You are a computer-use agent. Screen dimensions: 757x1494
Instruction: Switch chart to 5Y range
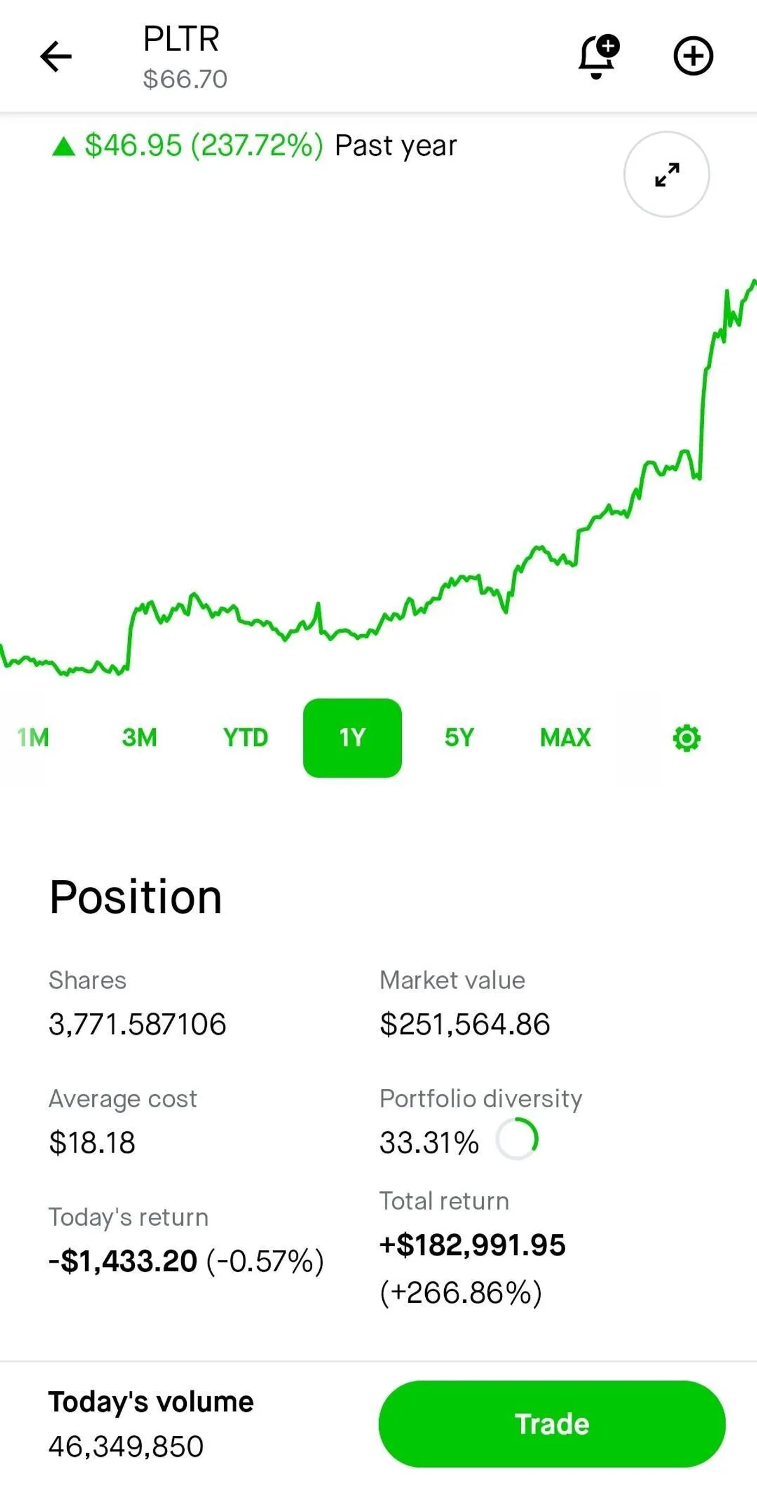point(459,738)
